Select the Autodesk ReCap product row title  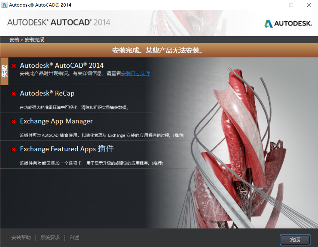pos(47,93)
